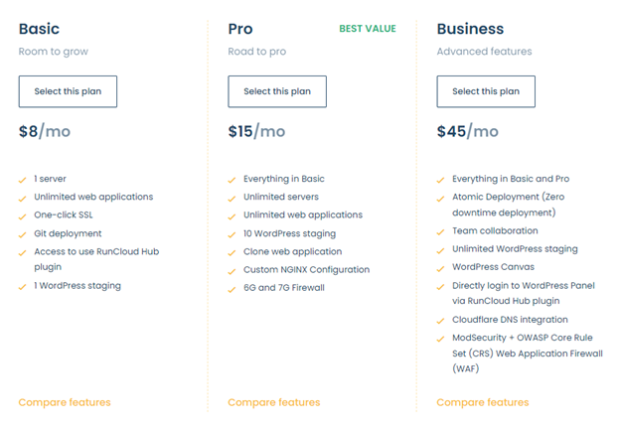Viewport: 620px width, 428px height.
Task: Select the Pro plan button
Action: 277,91
